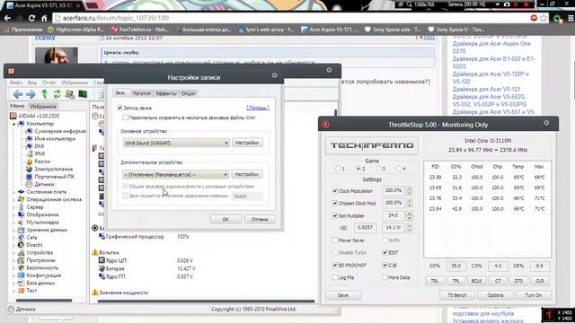Click Отмена in recording settings dialog
The image size is (575, 323).
(260, 219)
